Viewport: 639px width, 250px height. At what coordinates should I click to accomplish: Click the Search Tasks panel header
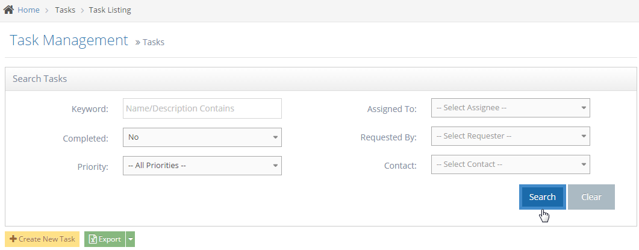coord(40,79)
